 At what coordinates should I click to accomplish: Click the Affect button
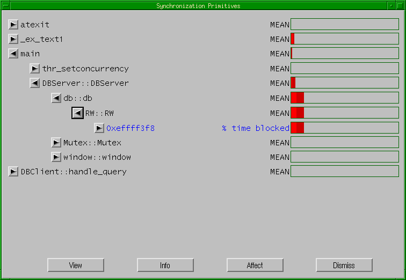pos(255,265)
